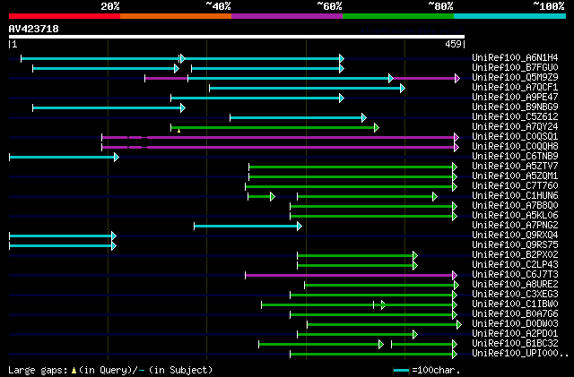Open the UniRef100_B1BC32 hit label
The width and height of the screenshot is (574, 377).
[515, 344]
